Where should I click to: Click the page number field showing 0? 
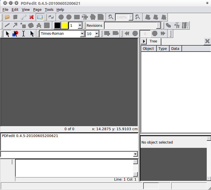tap(145, 34)
